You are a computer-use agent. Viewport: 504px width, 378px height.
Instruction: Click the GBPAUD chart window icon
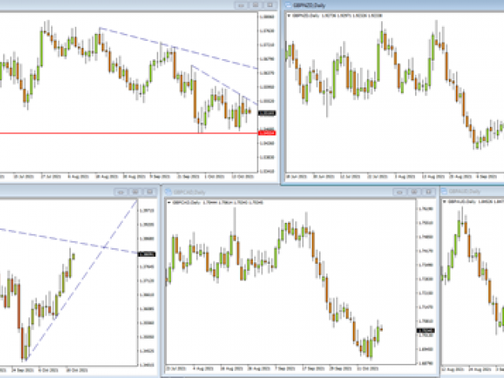[x=446, y=191]
